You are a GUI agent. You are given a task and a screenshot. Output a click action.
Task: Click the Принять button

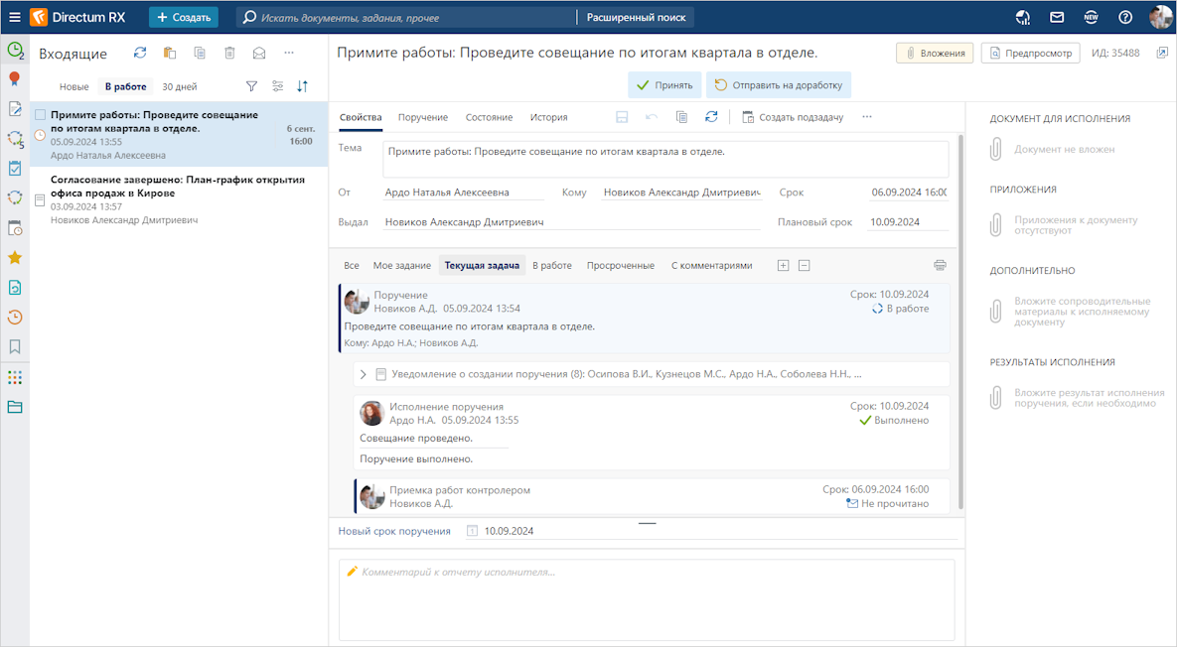click(x=664, y=85)
